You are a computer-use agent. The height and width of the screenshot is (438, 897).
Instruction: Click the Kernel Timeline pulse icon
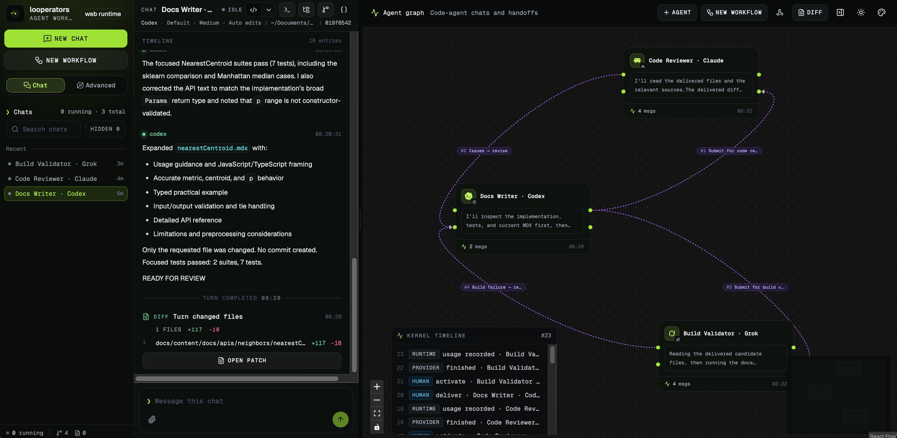[400, 336]
